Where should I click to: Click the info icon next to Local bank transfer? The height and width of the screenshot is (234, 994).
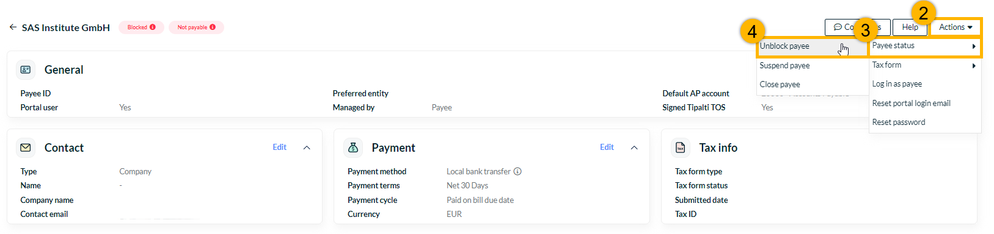coord(517,172)
